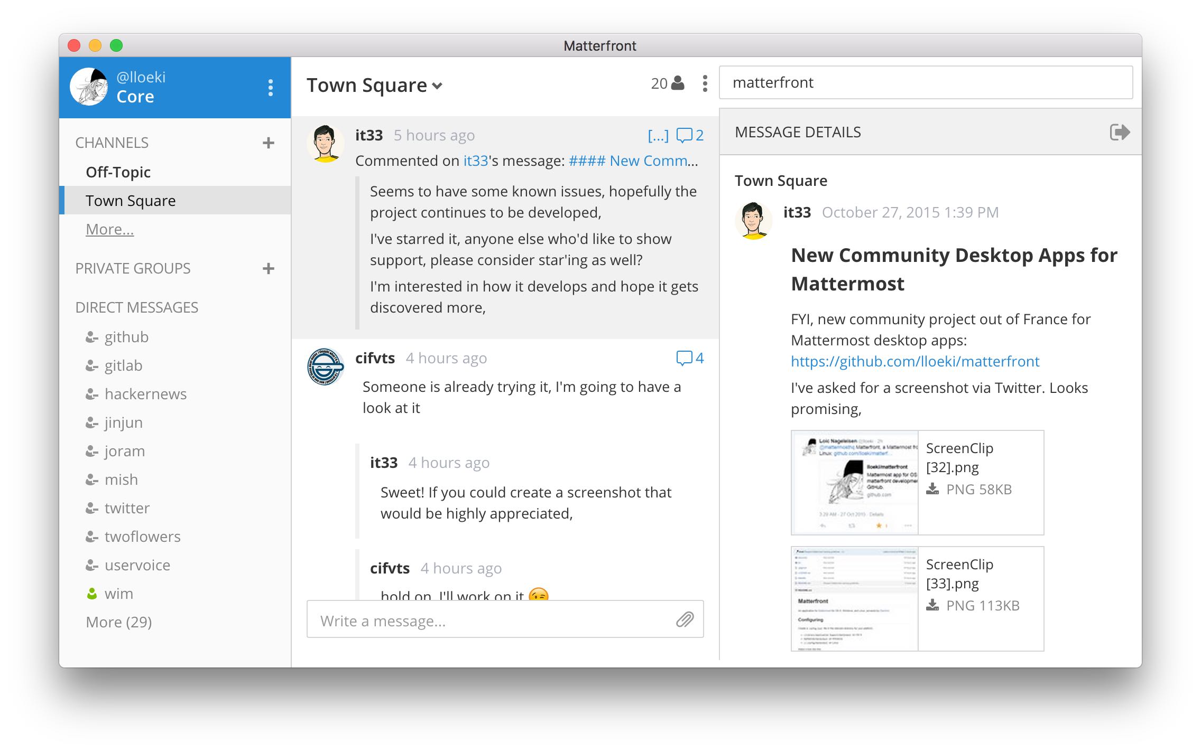This screenshot has height=752, width=1201.
Task: Open the '#### New Comm...' message link
Action: click(633, 161)
